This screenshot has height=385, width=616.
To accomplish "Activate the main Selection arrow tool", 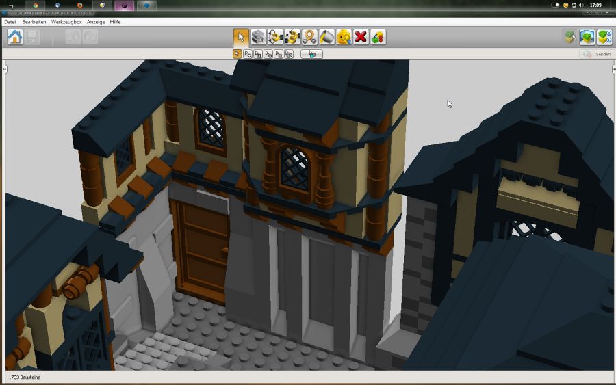I will (x=241, y=37).
